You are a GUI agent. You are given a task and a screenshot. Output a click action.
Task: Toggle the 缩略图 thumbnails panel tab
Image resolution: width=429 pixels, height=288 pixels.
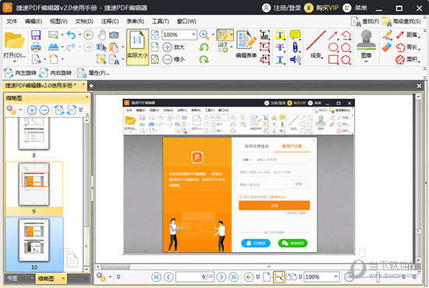coord(46,279)
